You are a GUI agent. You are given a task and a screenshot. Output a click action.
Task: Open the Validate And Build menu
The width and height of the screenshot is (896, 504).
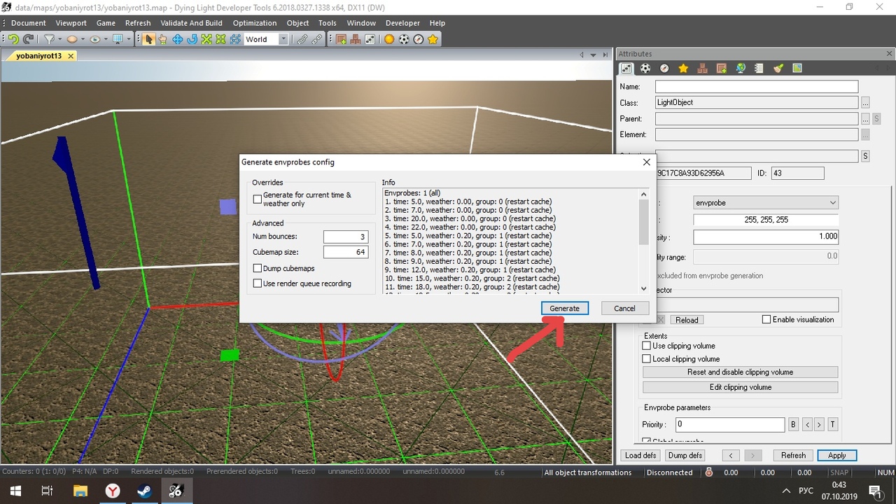tap(192, 22)
